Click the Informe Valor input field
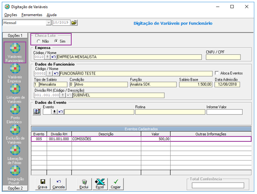257x194 pixels. [224, 112]
